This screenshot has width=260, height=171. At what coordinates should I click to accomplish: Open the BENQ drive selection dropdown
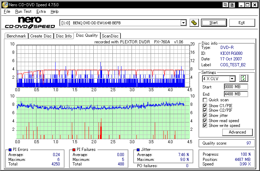pyautogui.click(x=183, y=23)
